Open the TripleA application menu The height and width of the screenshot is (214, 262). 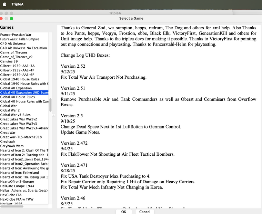(18, 4)
